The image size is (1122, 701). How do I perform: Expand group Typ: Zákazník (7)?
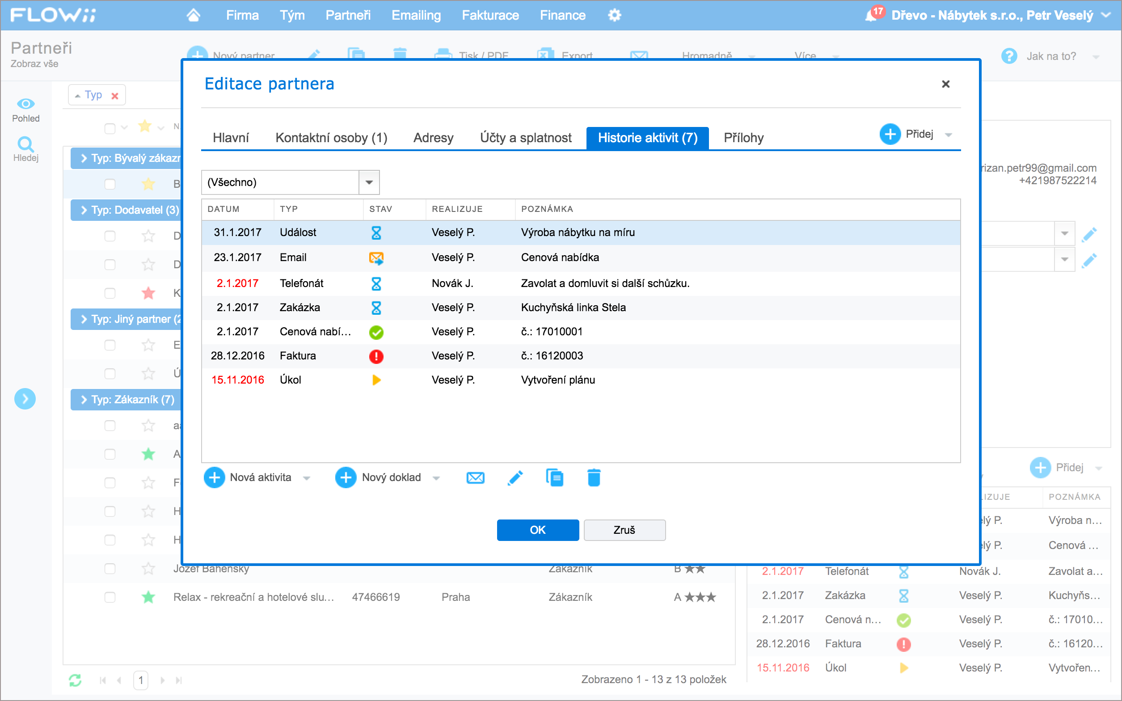click(84, 400)
